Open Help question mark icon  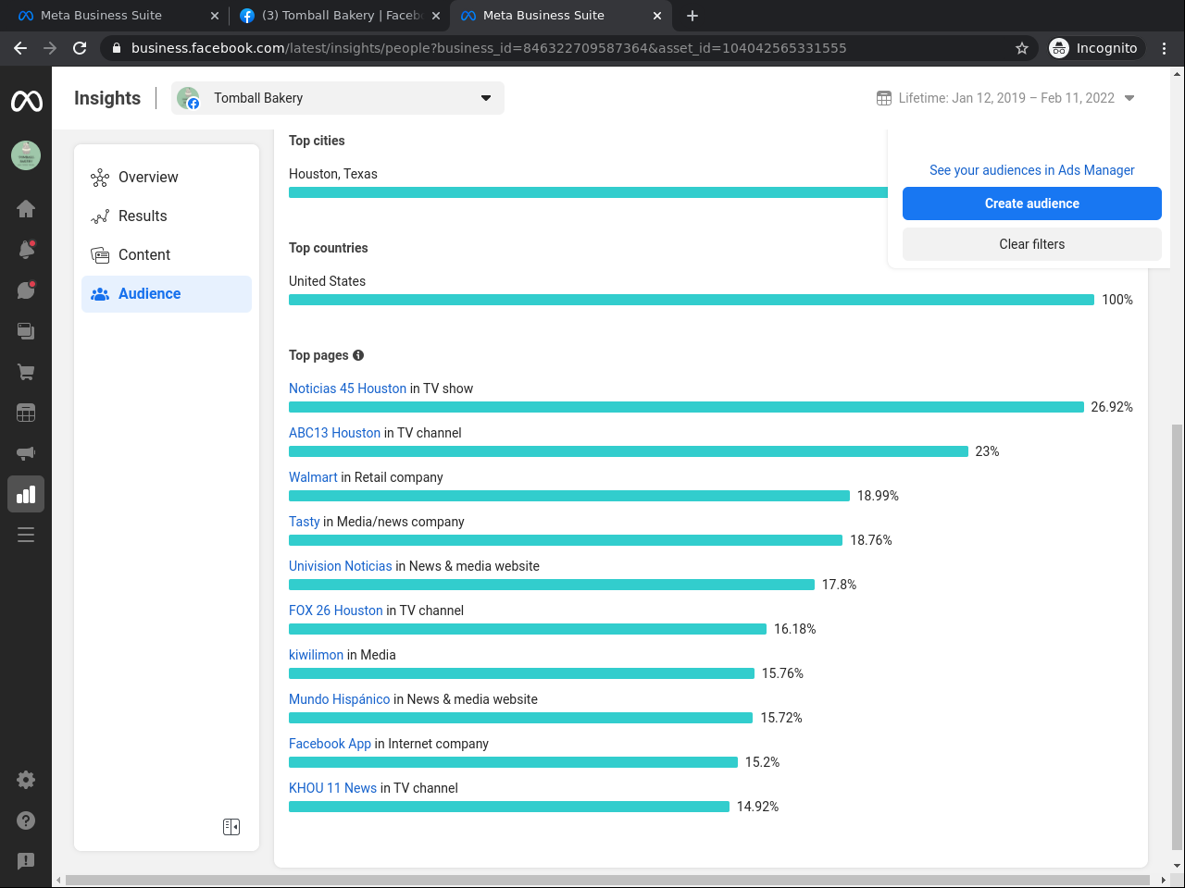point(26,820)
